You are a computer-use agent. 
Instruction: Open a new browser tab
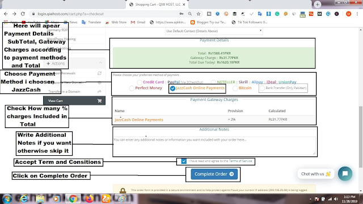(x=318, y=5)
